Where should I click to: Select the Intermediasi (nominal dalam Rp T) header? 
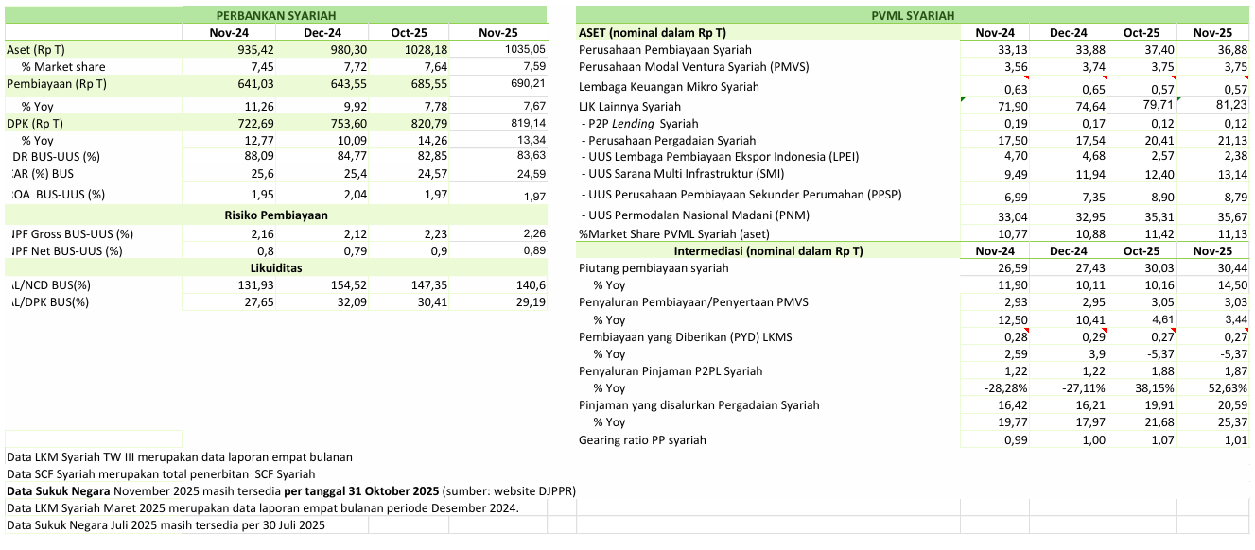pyautogui.click(x=768, y=251)
